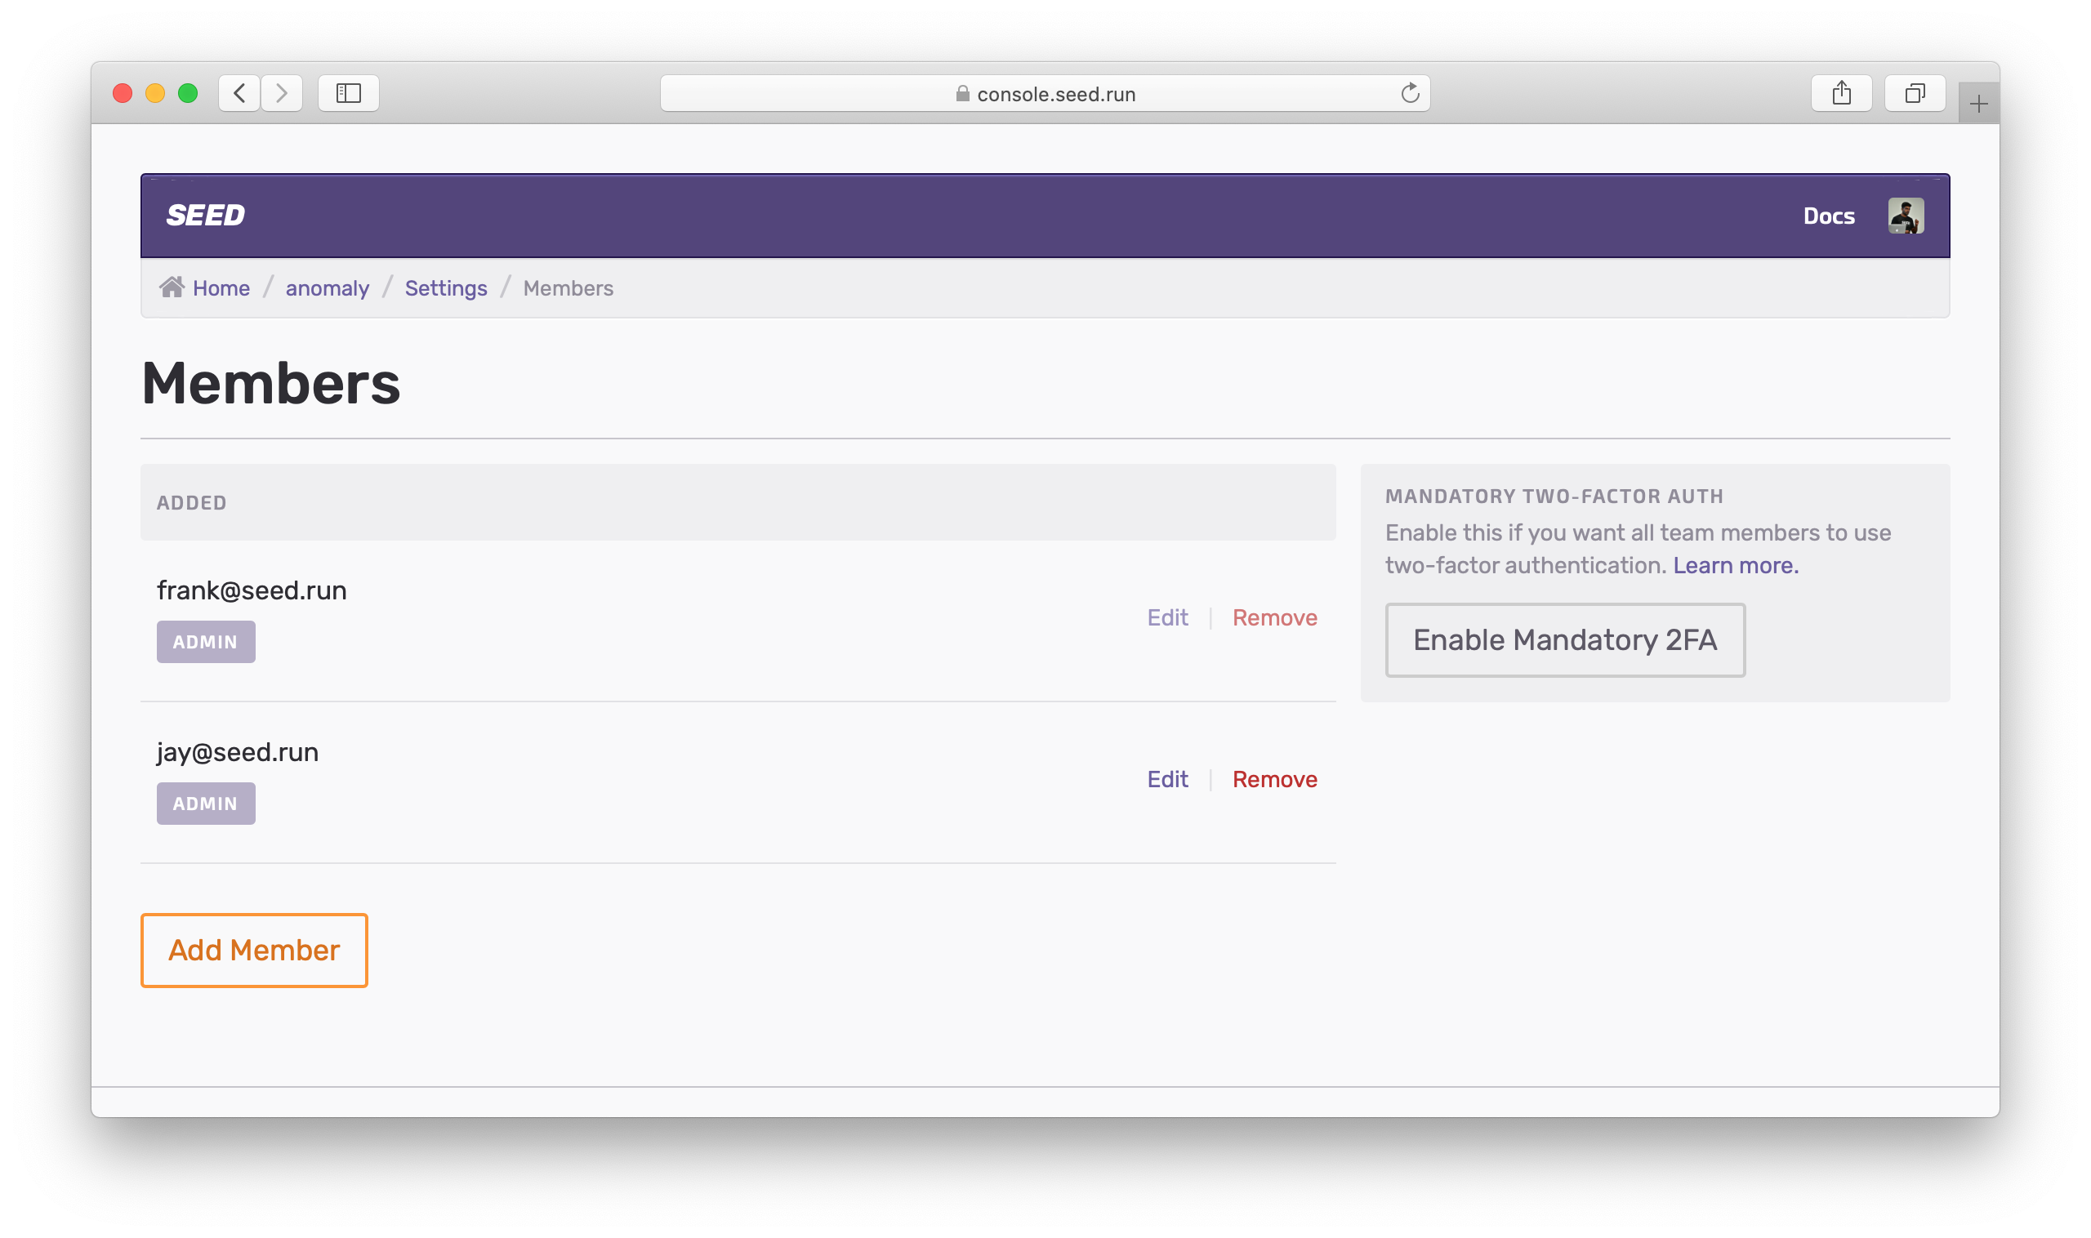The width and height of the screenshot is (2091, 1238).
Task: Go back with browser back arrow
Action: [239, 92]
